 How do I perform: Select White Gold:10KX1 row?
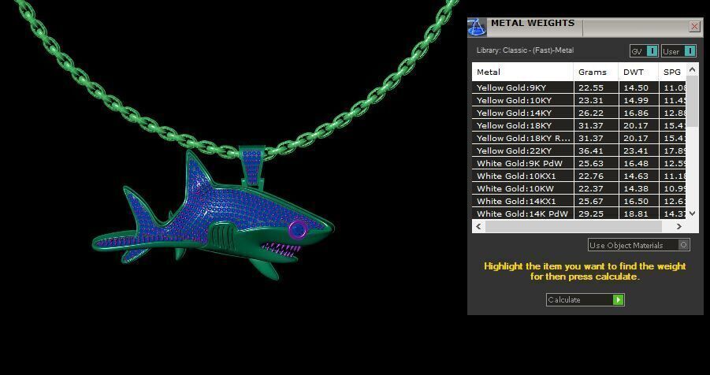point(579,176)
